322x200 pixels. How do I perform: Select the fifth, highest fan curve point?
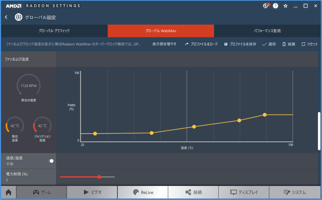[x=265, y=115]
